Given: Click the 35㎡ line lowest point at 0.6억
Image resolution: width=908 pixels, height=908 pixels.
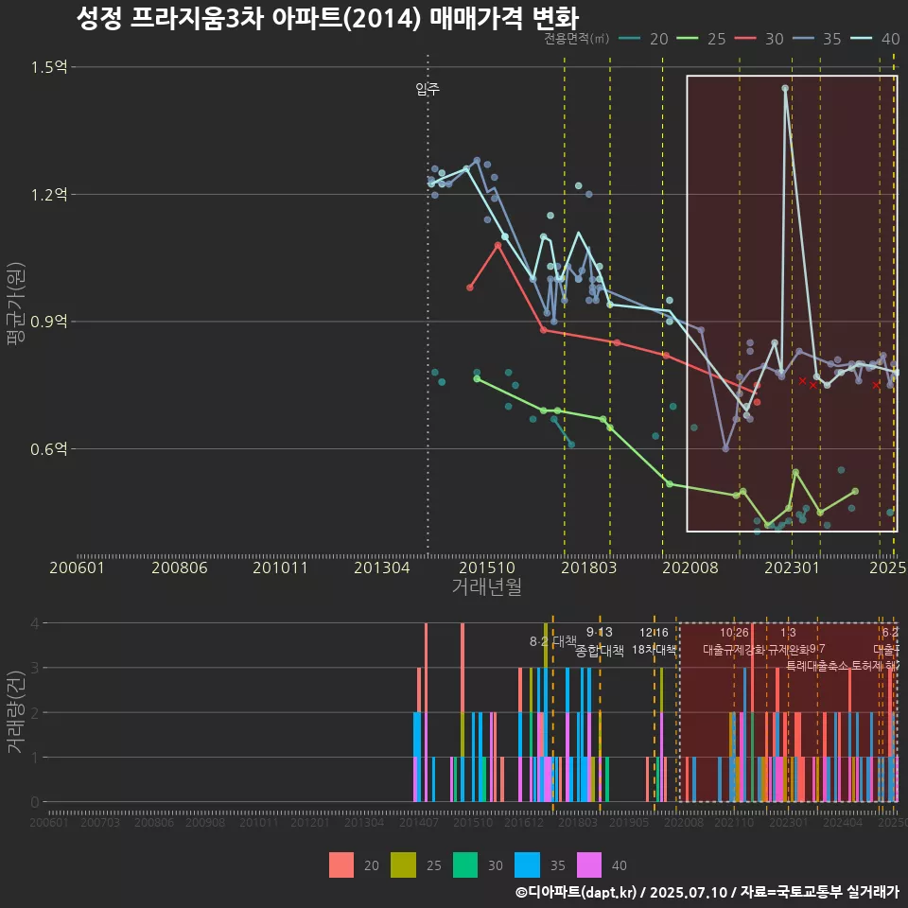Looking at the screenshot, I should [x=725, y=448].
